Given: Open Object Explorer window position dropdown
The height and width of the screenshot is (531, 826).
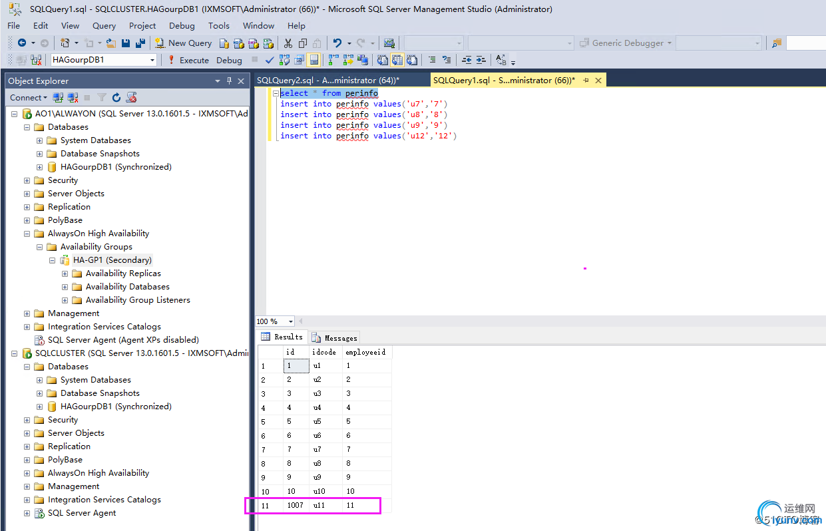Looking at the screenshot, I should [218, 81].
